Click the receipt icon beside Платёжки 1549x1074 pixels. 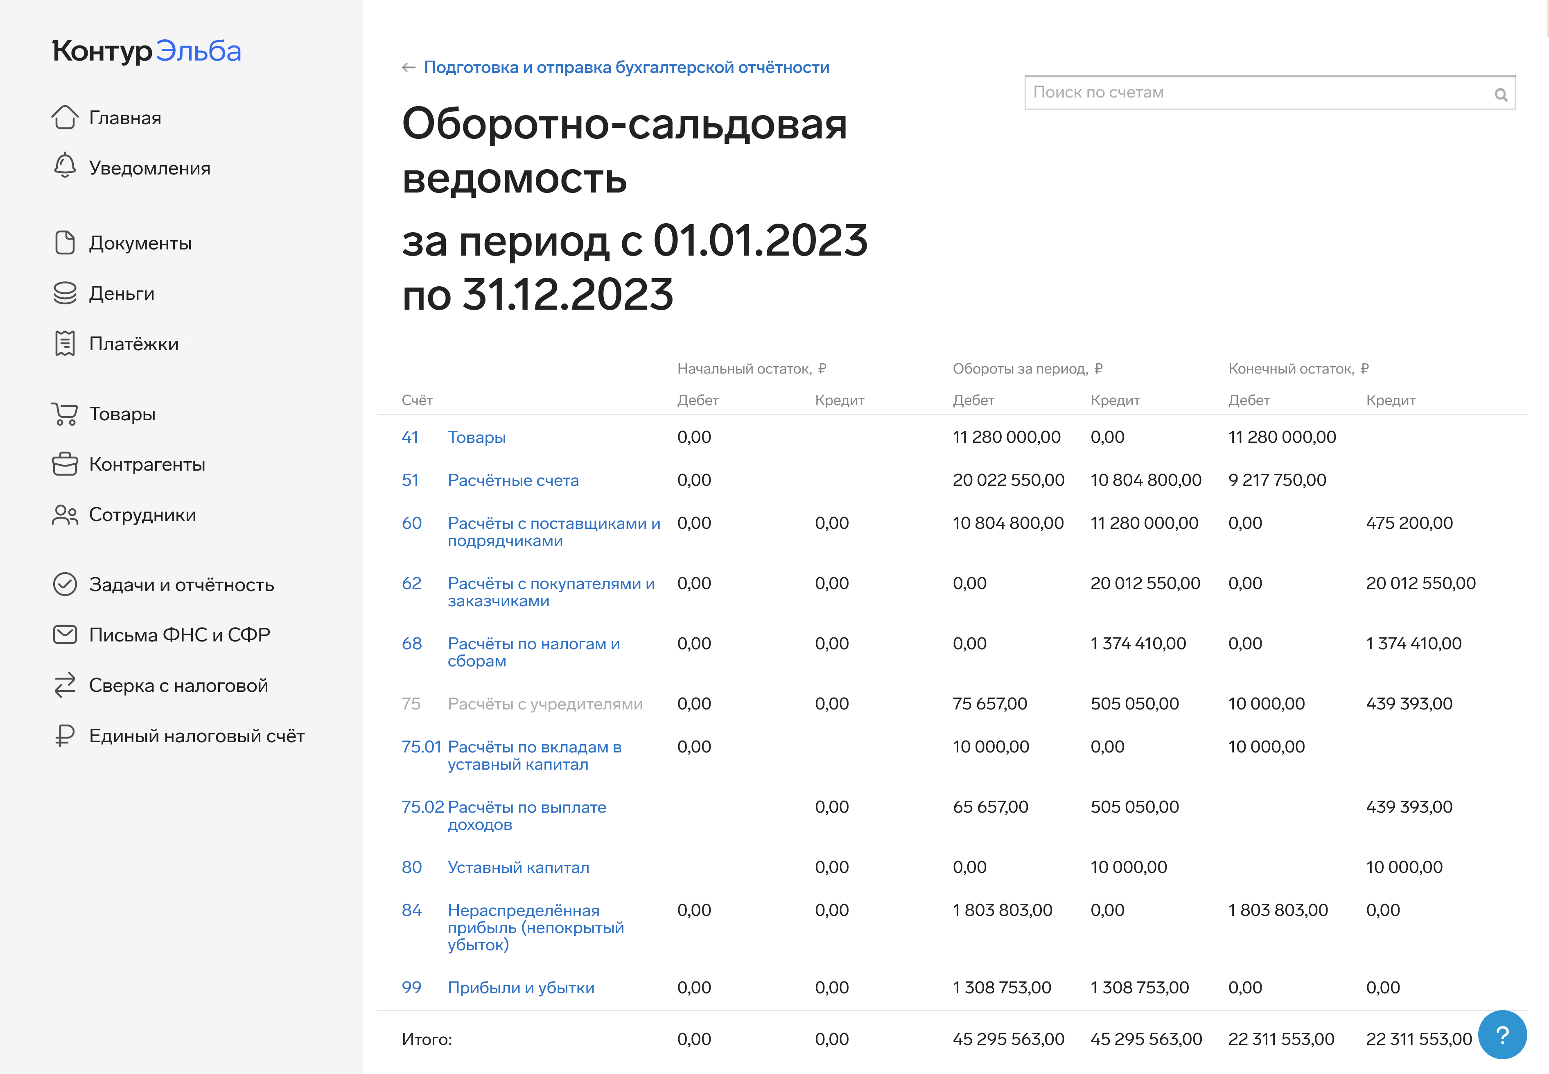pos(65,343)
